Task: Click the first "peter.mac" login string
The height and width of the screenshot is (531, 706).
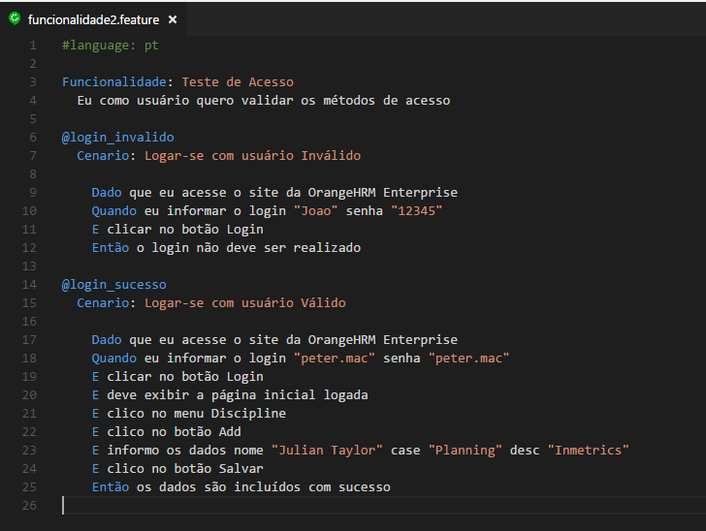Action: click(x=335, y=359)
